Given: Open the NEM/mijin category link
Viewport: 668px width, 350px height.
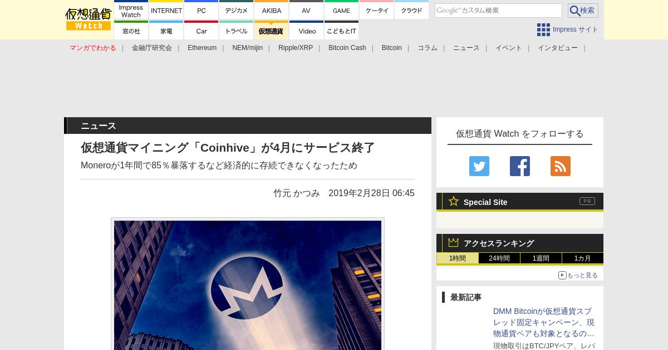Looking at the screenshot, I should tap(247, 48).
